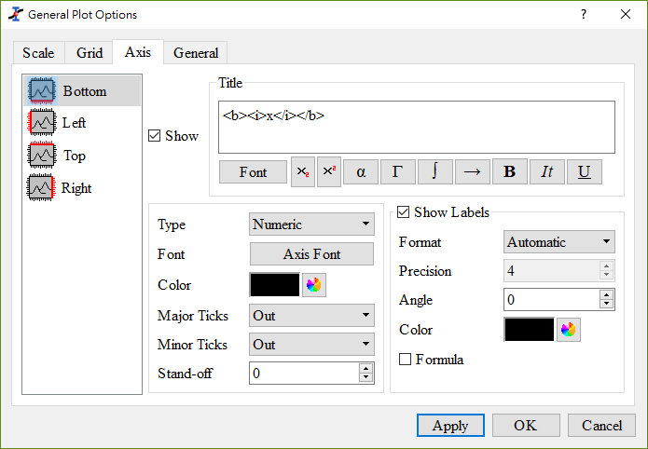Screen dimensions: 648x449
Task: Switch to the Grid tab
Action: [89, 53]
